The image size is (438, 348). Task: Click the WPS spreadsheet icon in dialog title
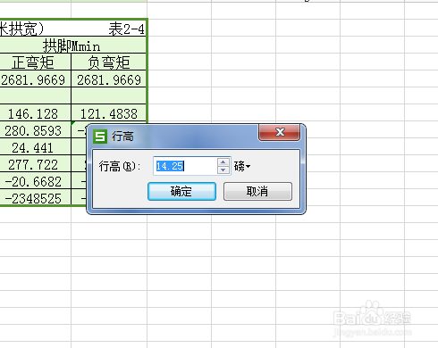pyautogui.click(x=100, y=137)
